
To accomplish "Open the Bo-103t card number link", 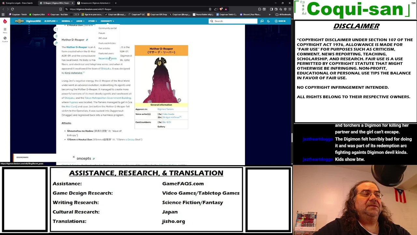I will [167, 122].
